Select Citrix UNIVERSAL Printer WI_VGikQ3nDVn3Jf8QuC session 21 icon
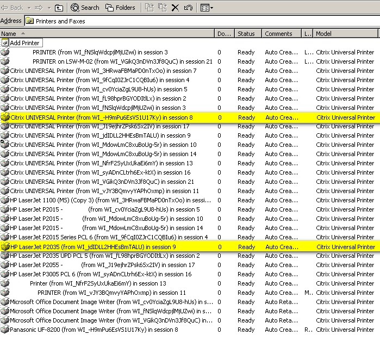The width and height of the screenshot is (380, 347). pyautogui.click(x=5, y=181)
